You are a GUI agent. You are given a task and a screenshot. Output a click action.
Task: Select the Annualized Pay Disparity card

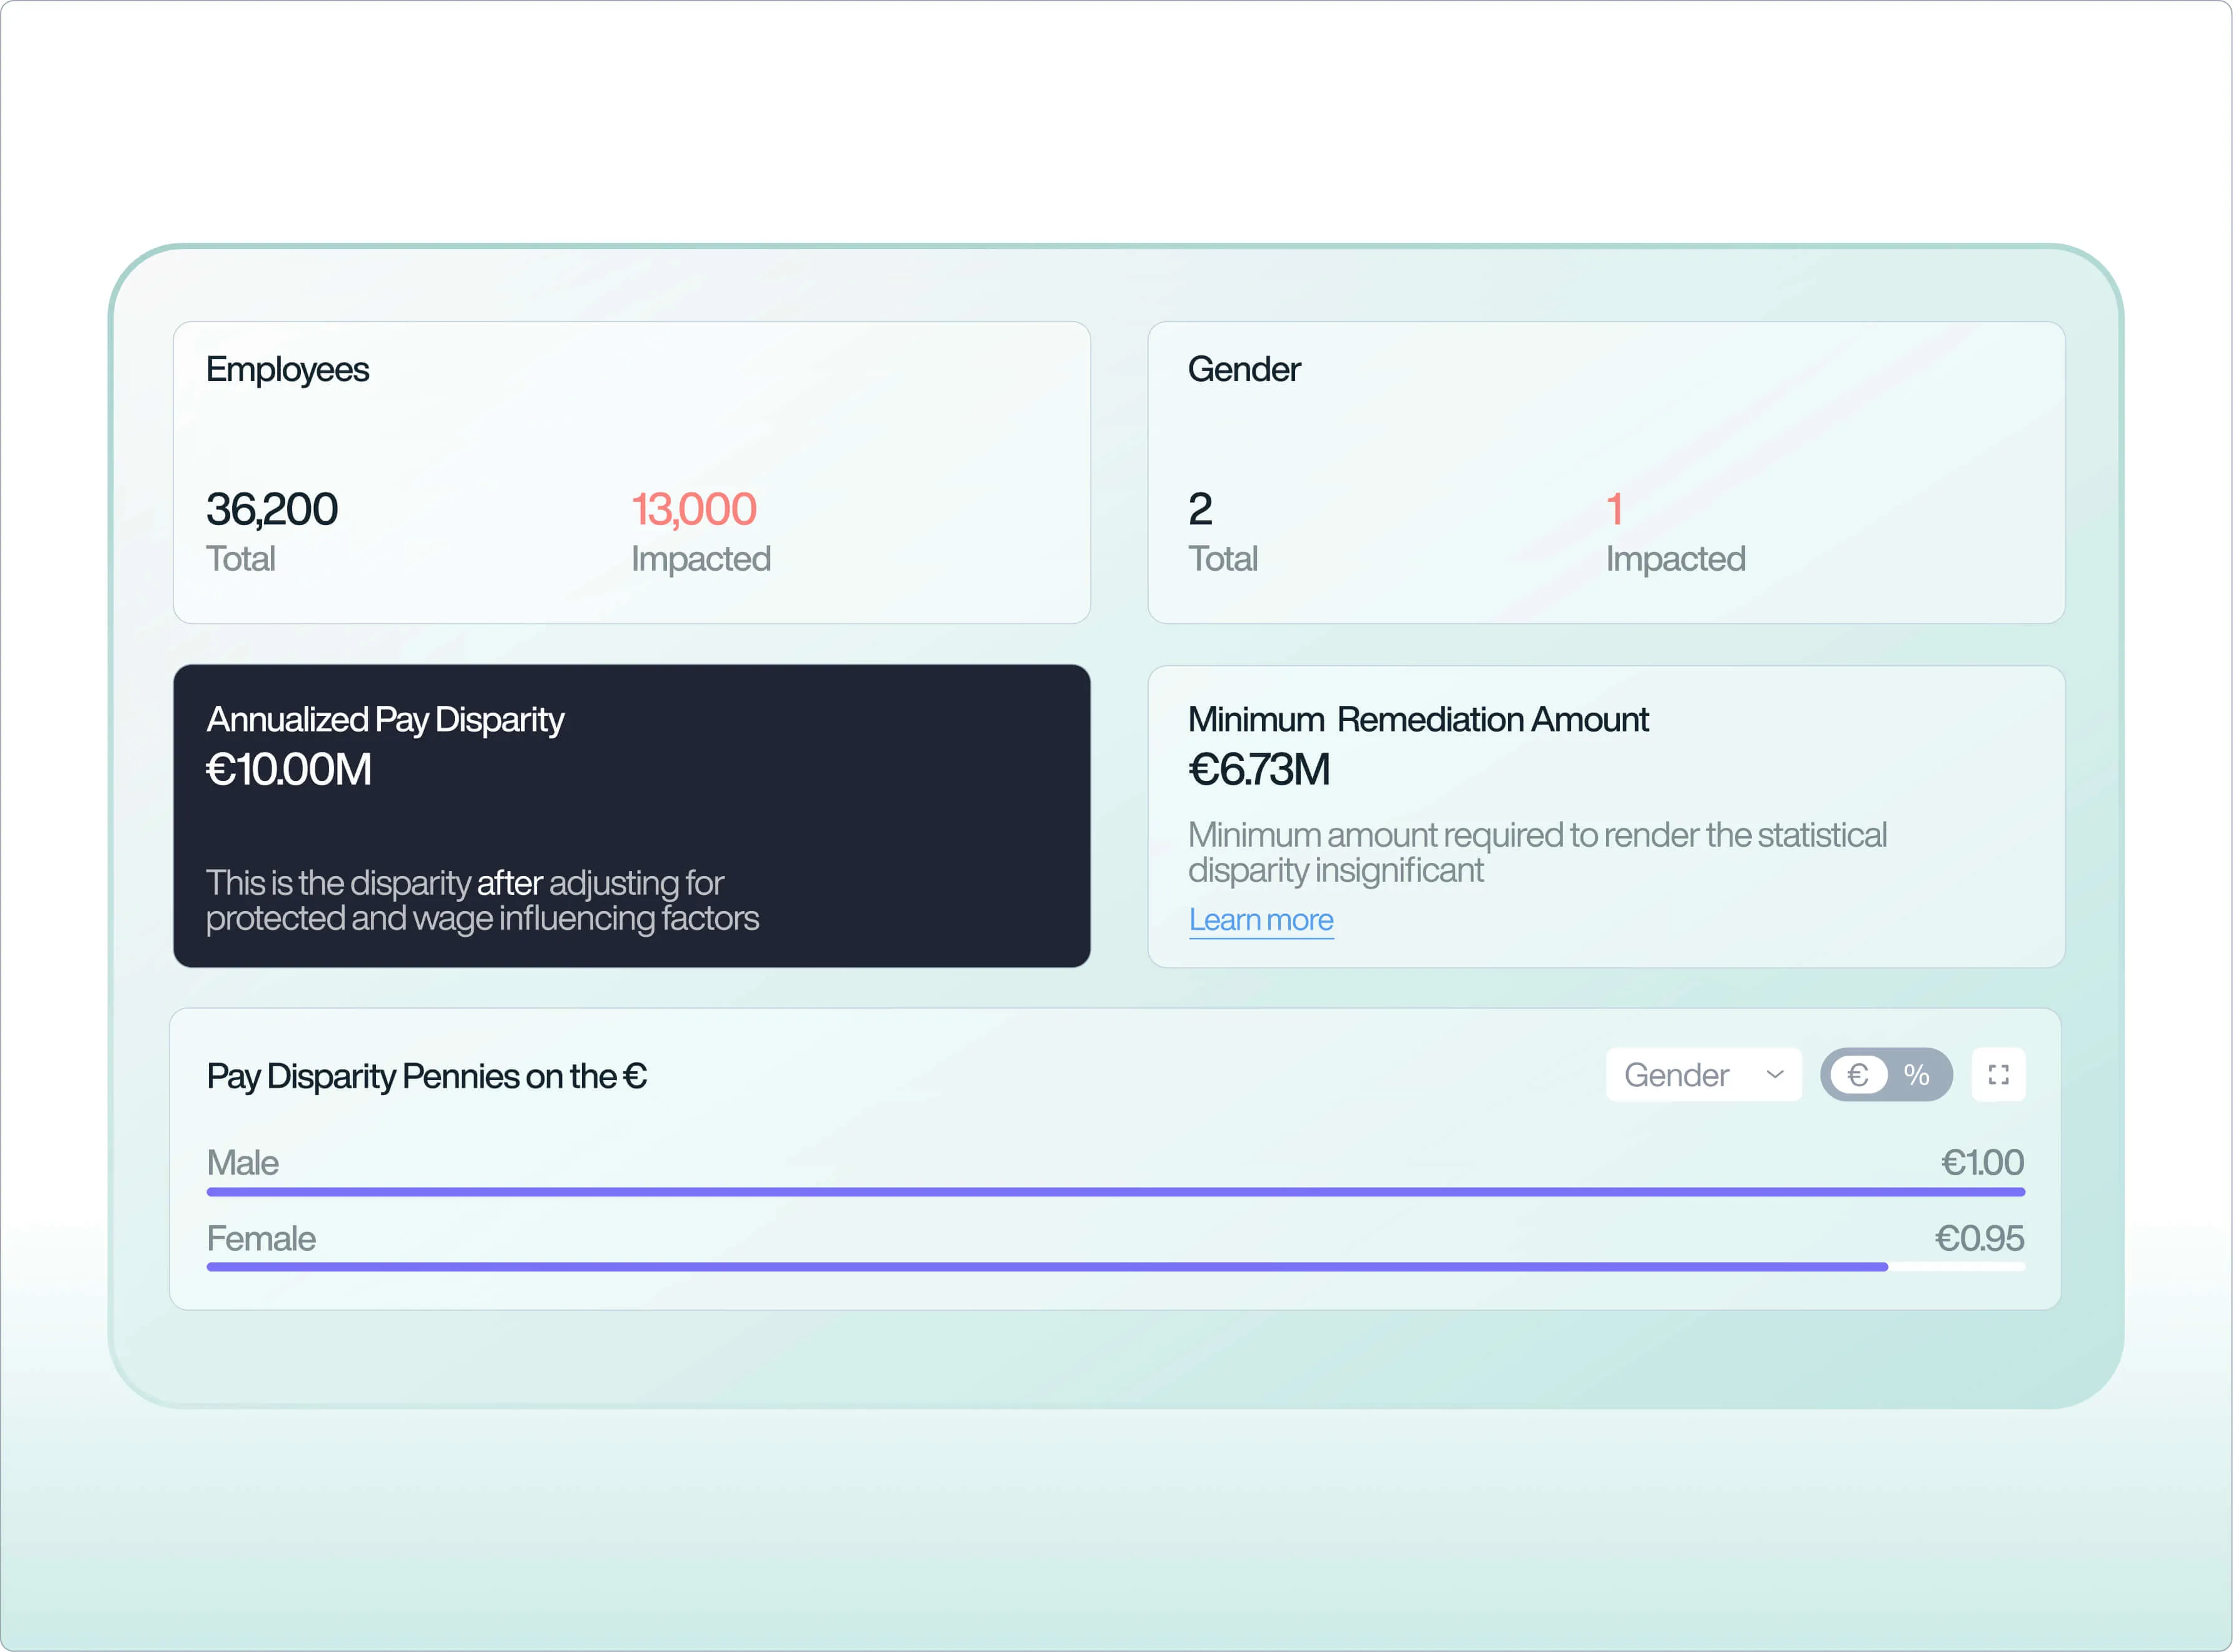tap(632, 816)
